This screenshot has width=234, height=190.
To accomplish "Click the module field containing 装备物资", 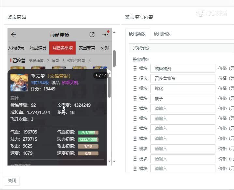I will tap(183, 69).
